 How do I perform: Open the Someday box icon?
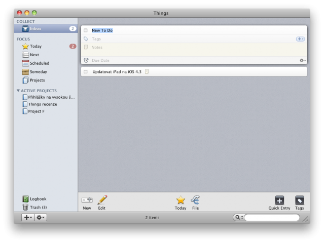(x=25, y=72)
